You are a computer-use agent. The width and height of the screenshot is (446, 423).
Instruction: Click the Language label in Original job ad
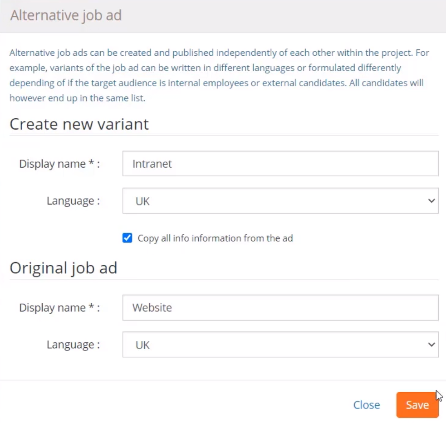73,345
